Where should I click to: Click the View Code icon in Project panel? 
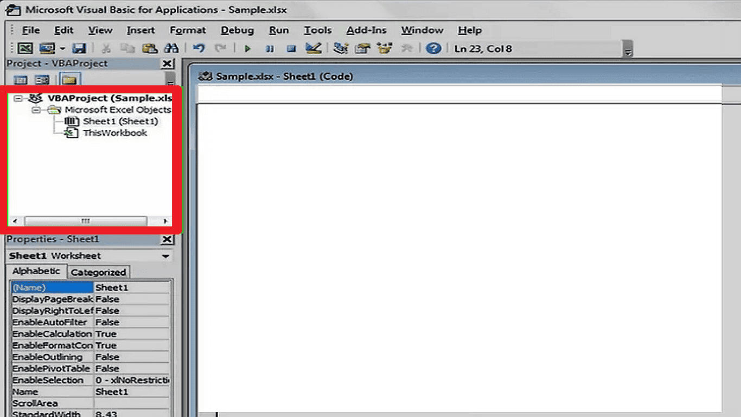[21, 80]
